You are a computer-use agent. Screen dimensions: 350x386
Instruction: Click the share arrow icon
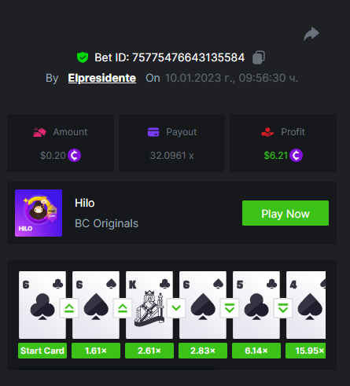click(x=311, y=34)
